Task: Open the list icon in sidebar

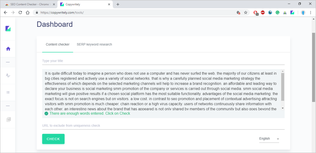Action: 8,92
